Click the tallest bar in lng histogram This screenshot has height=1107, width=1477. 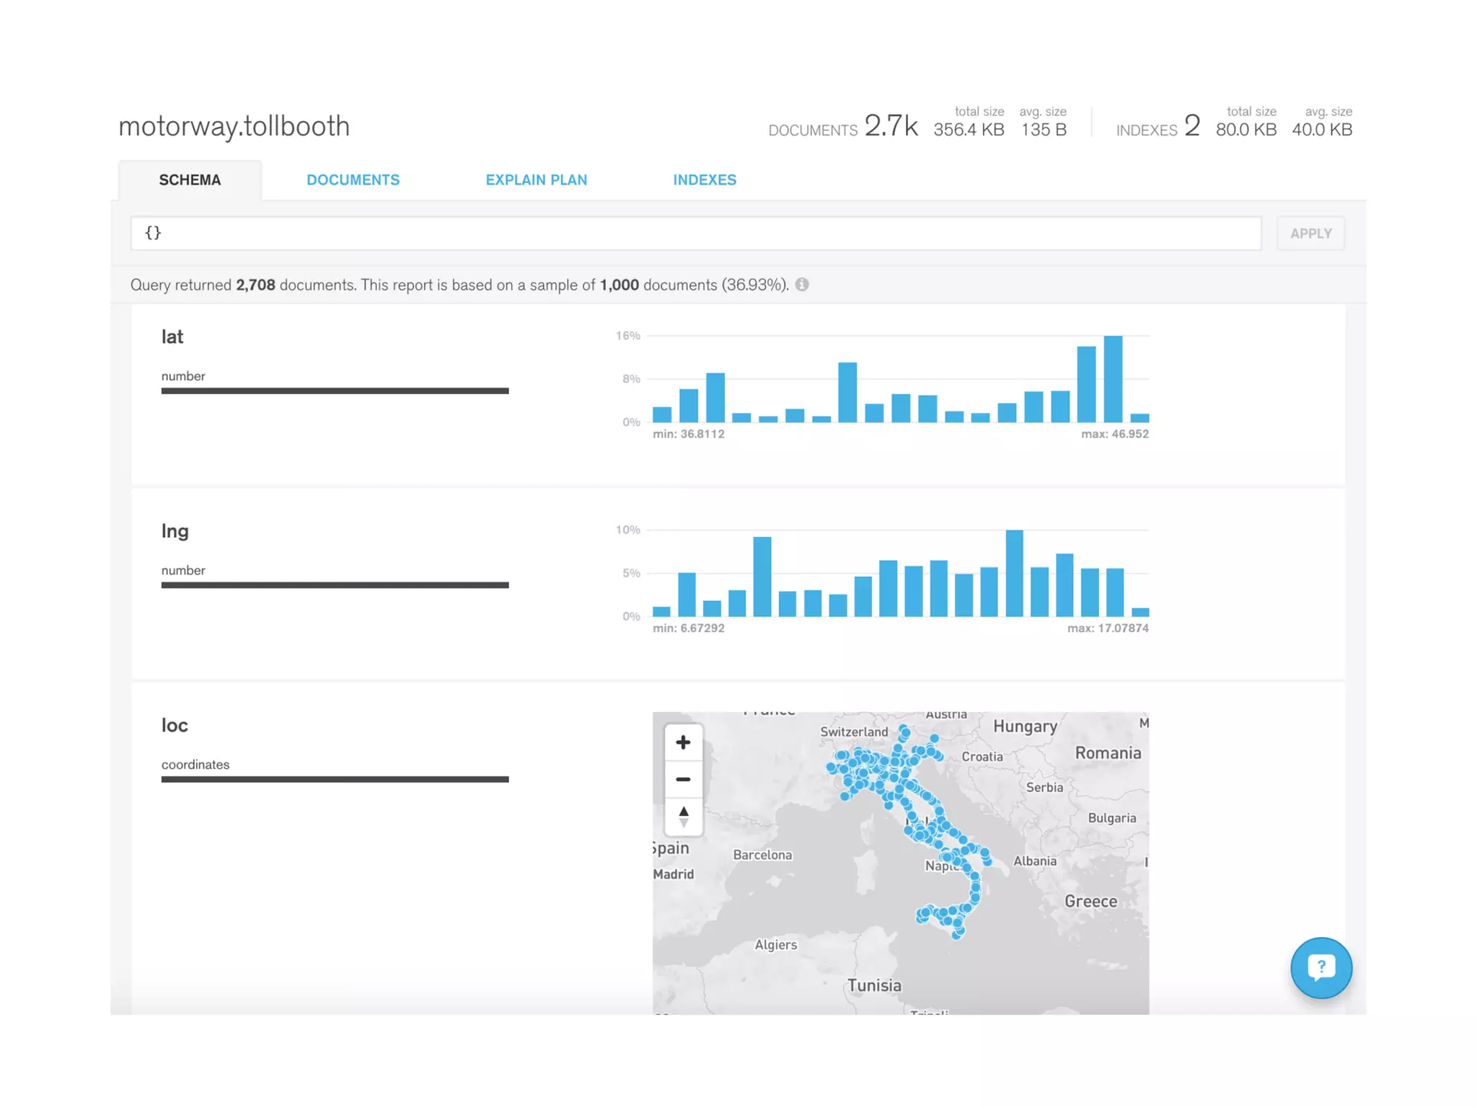[x=1014, y=573]
